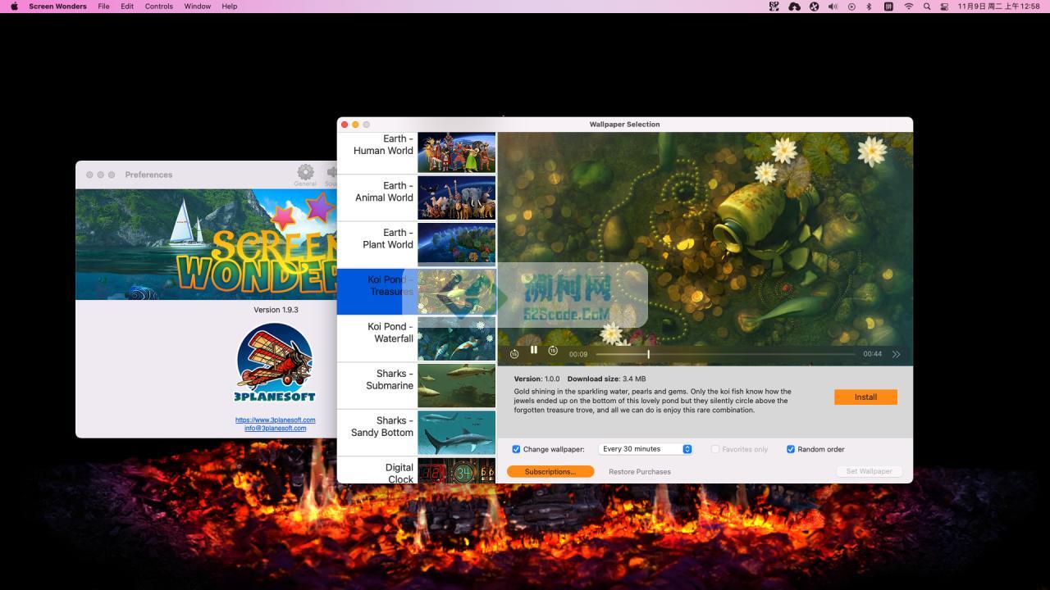This screenshot has height=590, width=1050.
Task: Click the 00:44 duration label
Action: click(872, 354)
